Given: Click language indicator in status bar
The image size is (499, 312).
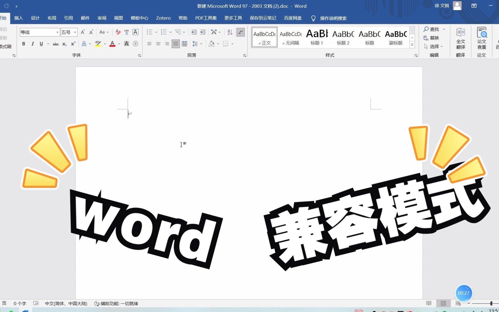Looking at the screenshot, I should (x=66, y=304).
